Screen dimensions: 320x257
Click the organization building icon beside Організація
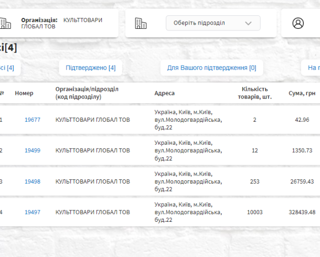coord(5,23)
